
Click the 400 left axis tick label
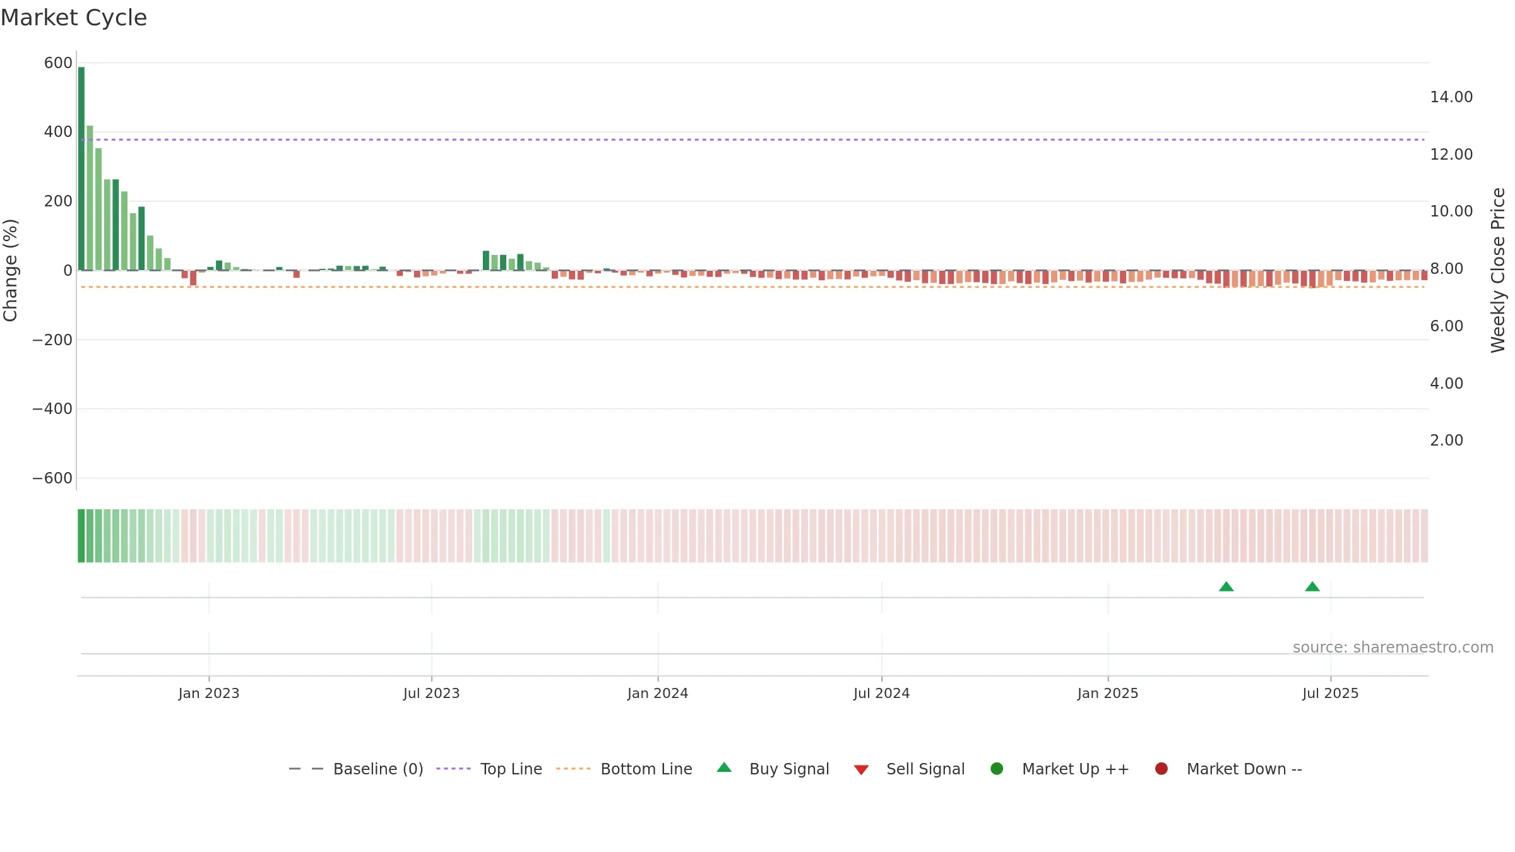(x=58, y=132)
